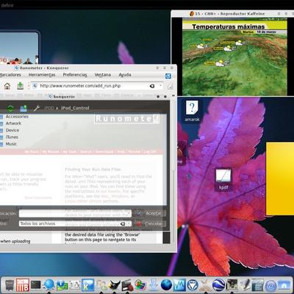Viewport: 294px width, 294px height.
Task: Launch GIMP from the dock
Action: click(115, 285)
